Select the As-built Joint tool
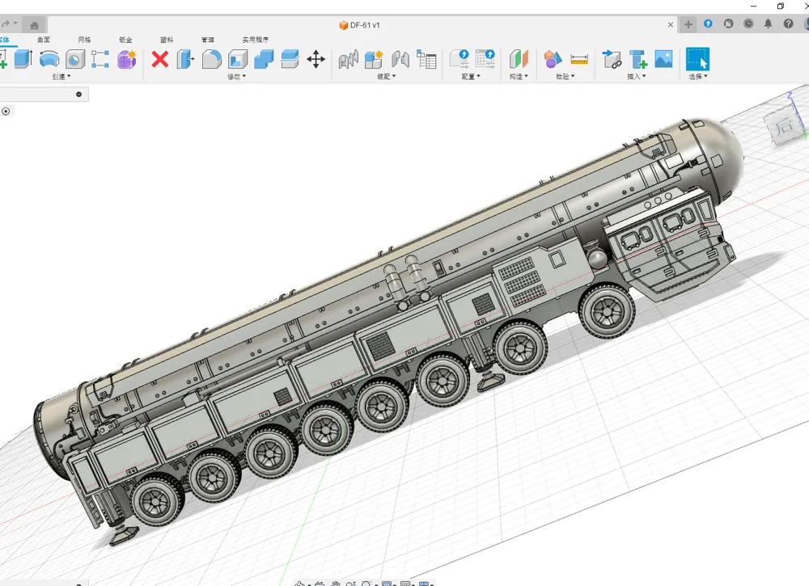Image resolution: width=809 pixels, height=586 pixels. pyautogui.click(x=400, y=59)
